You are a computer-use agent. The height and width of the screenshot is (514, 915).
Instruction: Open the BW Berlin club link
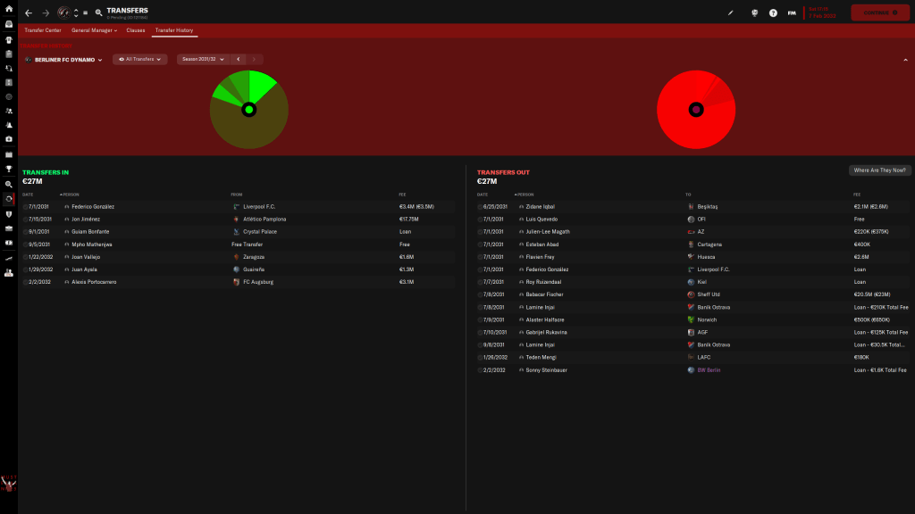point(708,369)
